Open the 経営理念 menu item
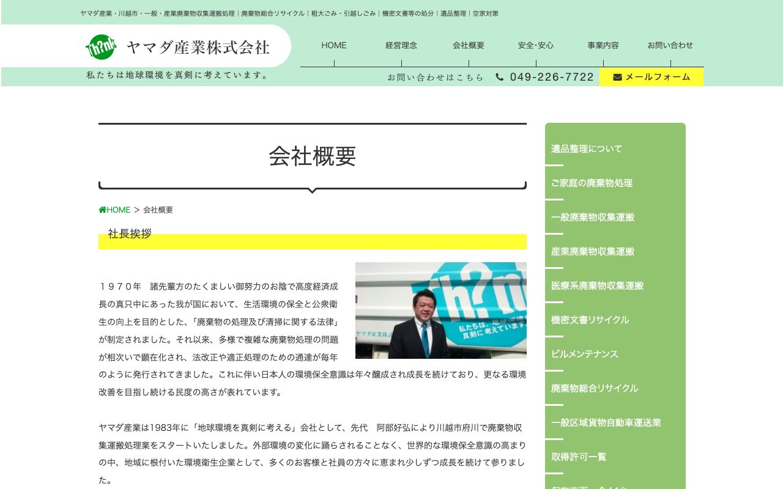The width and height of the screenshot is (783, 489). coord(401,45)
